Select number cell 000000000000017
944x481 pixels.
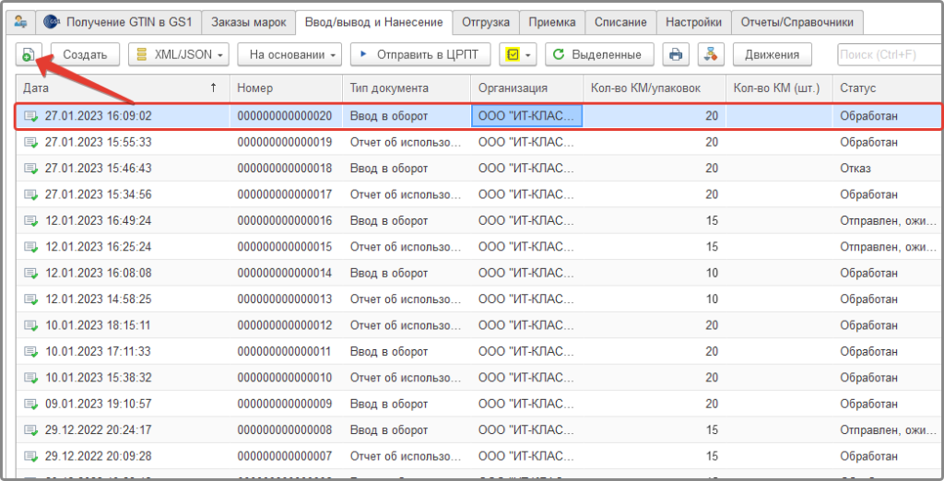point(285,194)
